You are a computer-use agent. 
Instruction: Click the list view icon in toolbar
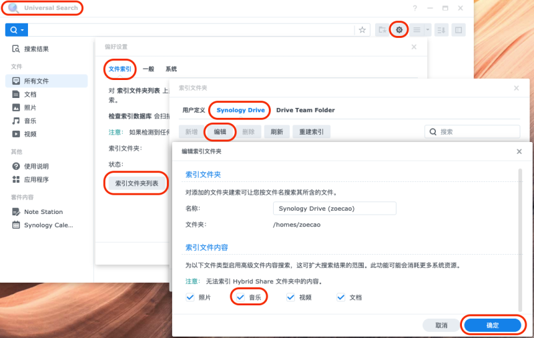(417, 30)
